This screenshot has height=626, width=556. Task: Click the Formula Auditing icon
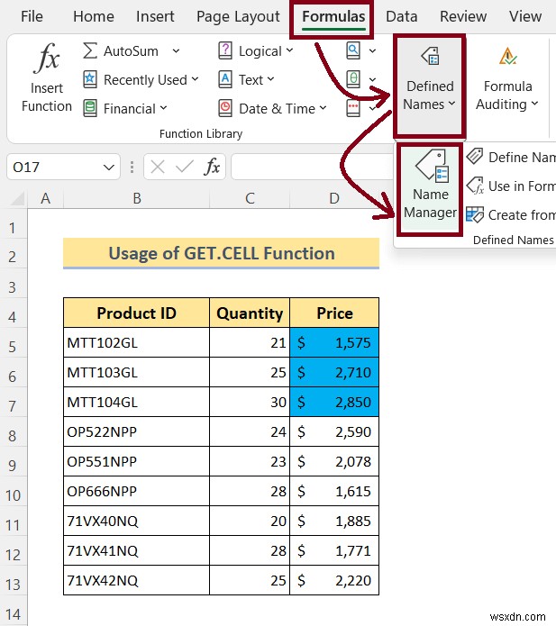coord(507,56)
